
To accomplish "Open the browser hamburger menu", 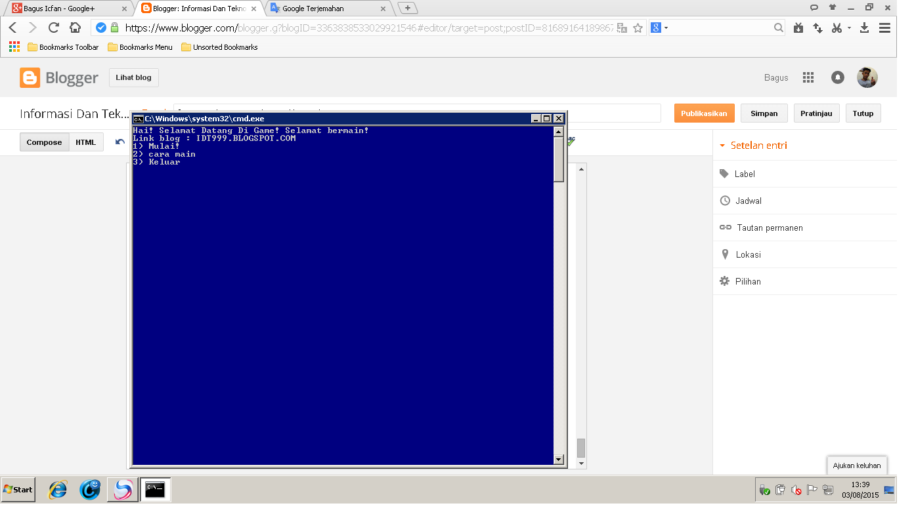I will (x=884, y=28).
